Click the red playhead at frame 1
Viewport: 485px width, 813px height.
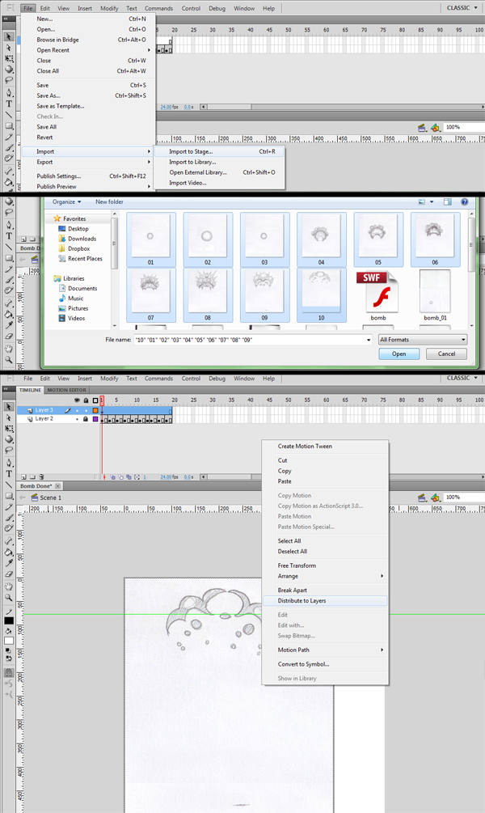coord(102,400)
